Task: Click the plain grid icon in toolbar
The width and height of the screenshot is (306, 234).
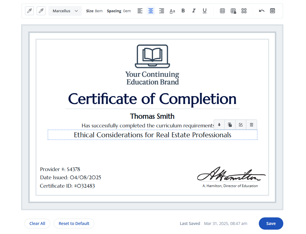Action: pyautogui.click(x=222, y=11)
